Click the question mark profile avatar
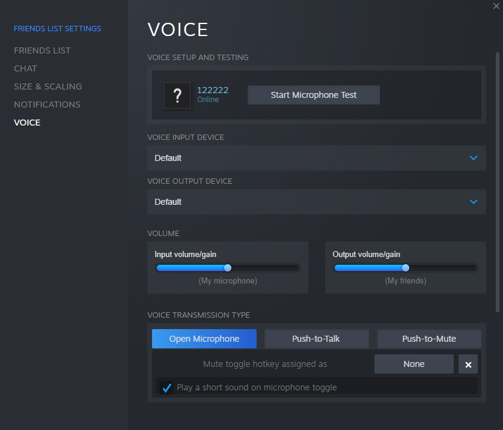 [x=177, y=95]
